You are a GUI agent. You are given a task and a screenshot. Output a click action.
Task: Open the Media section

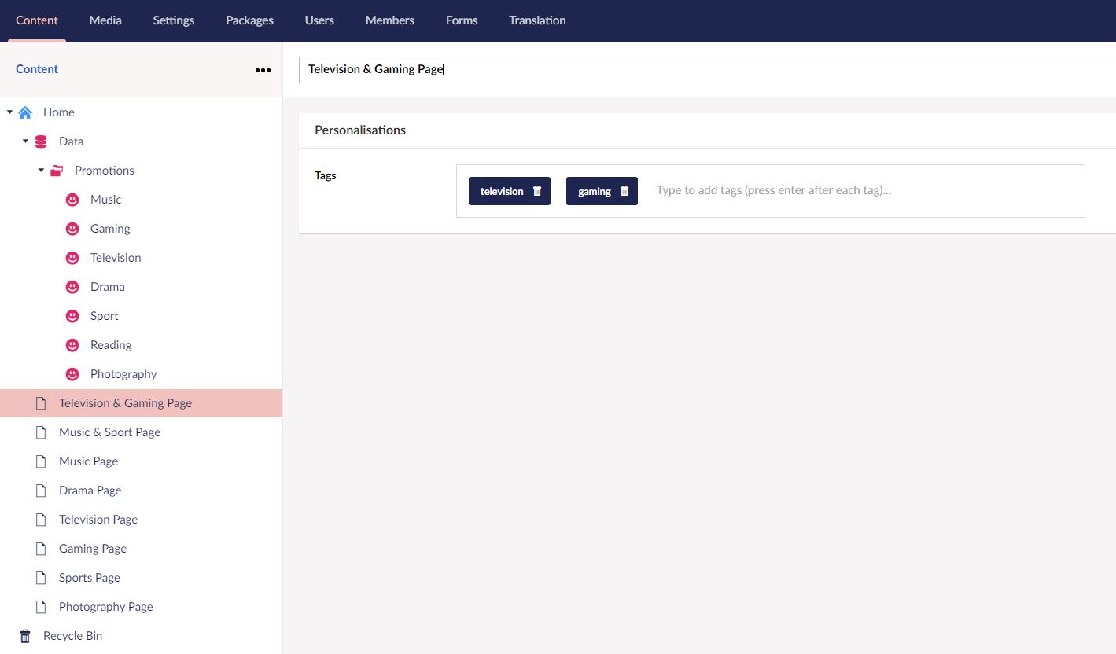tap(105, 20)
